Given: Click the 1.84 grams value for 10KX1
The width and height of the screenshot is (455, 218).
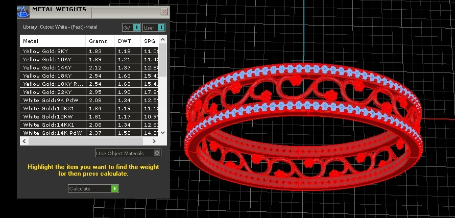Looking at the screenshot, I should [95, 108].
